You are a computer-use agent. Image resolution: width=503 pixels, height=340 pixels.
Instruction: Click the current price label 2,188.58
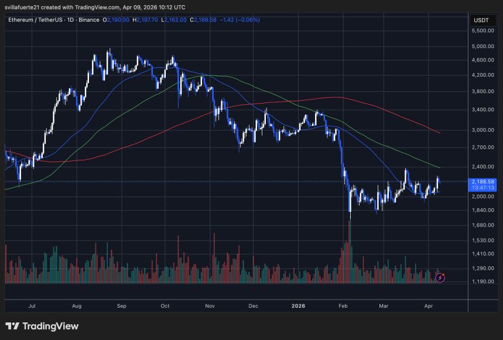[484, 182]
